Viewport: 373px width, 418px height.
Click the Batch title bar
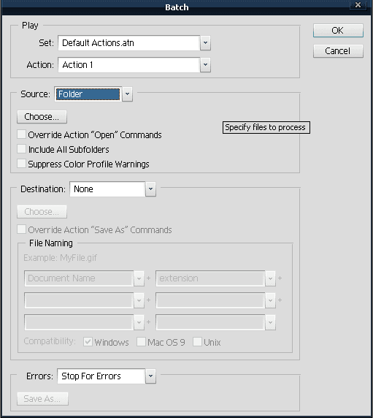(x=177, y=7)
